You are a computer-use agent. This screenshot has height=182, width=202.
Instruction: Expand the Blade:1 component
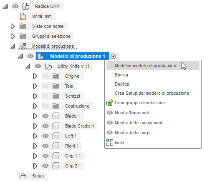click(35, 116)
